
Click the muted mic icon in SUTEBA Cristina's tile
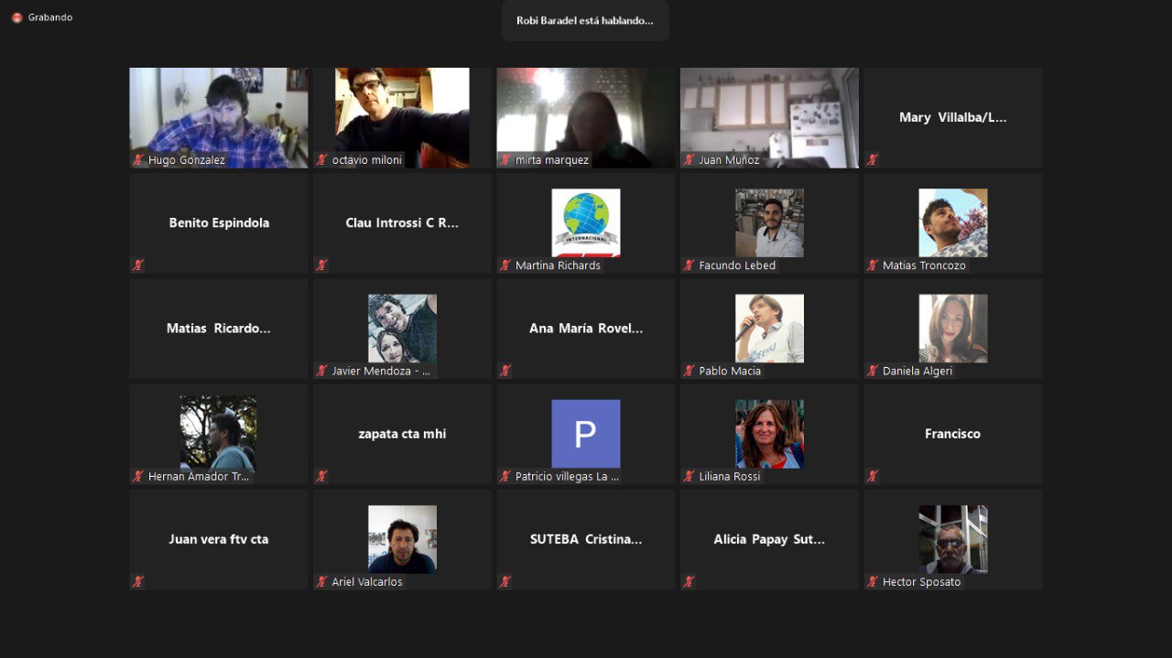click(505, 581)
